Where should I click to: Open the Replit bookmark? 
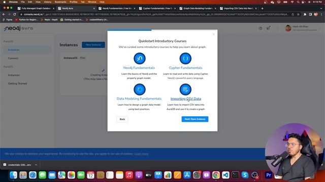point(49,20)
